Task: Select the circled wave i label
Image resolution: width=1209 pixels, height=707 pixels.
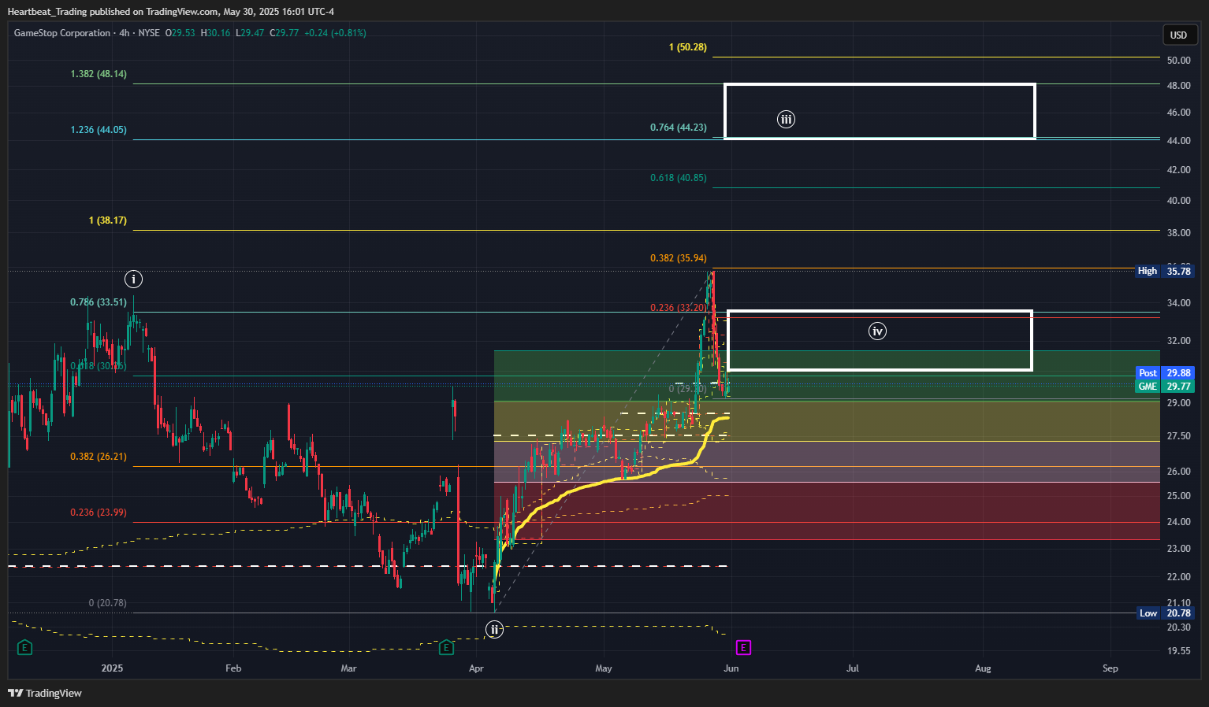Action: 133,279
